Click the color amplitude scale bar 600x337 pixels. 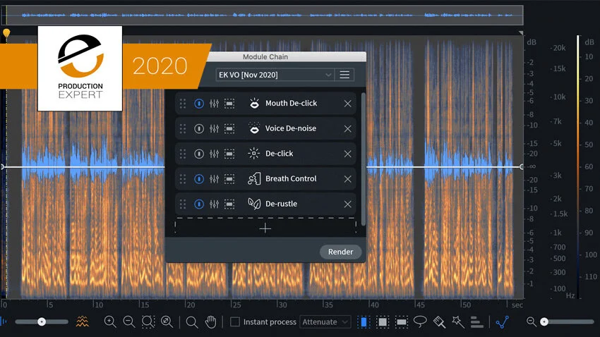coord(578,166)
